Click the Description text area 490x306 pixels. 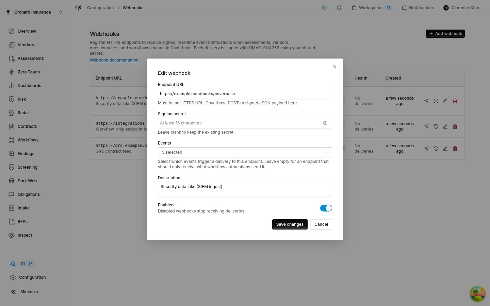click(245, 189)
